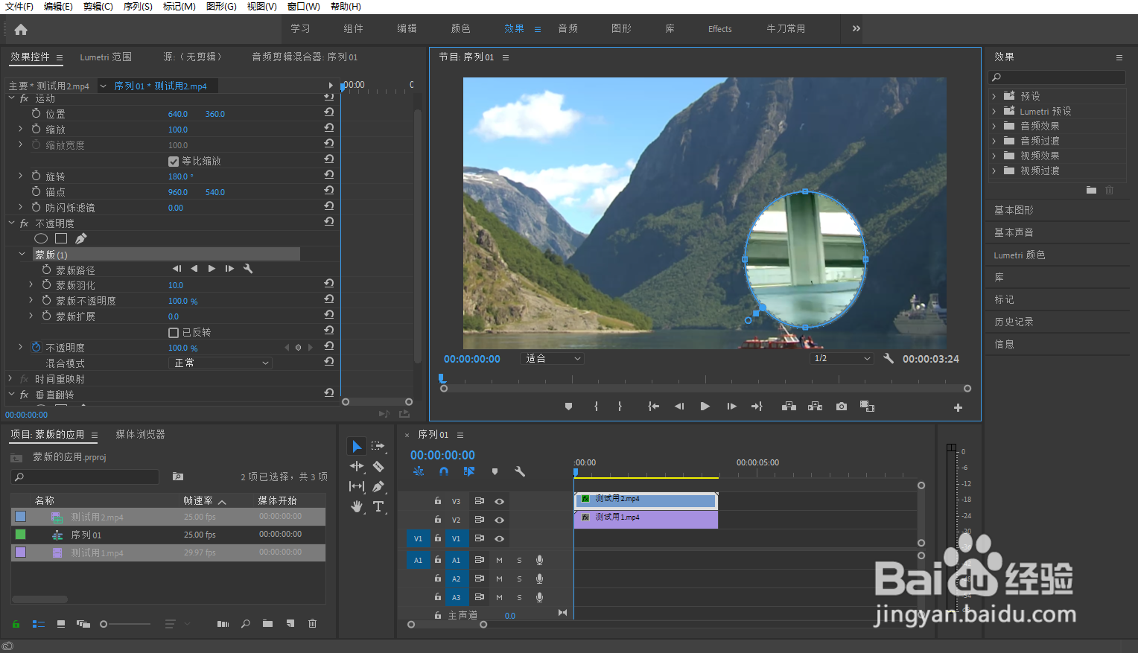1138x653 pixels.
Task: Click the project thumbnail size zoom slider
Action: pyautogui.click(x=125, y=624)
